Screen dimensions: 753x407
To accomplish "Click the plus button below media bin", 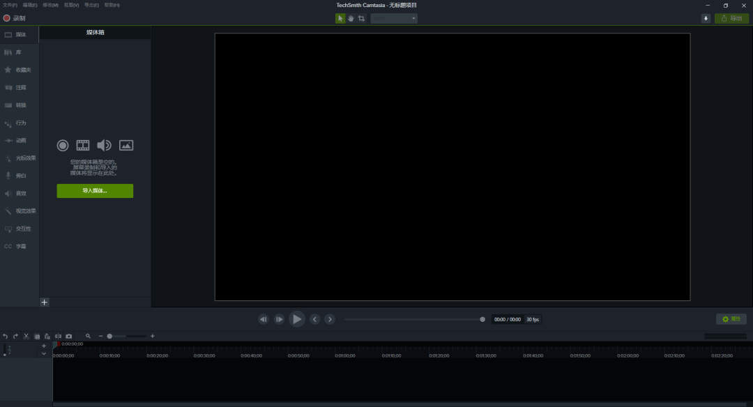I will tap(44, 302).
